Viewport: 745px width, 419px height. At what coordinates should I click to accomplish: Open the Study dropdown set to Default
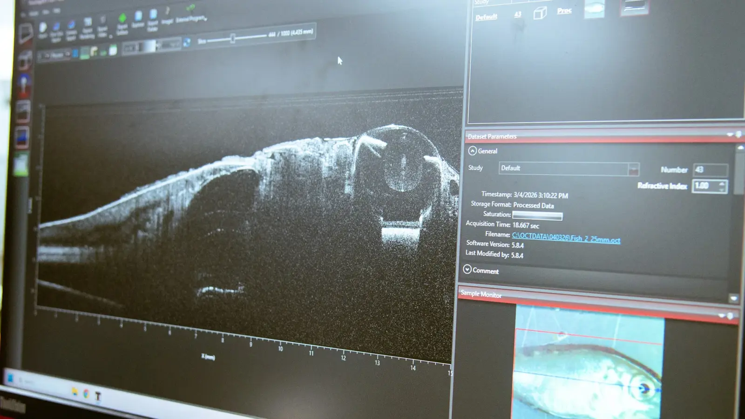click(x=633, y=169)
